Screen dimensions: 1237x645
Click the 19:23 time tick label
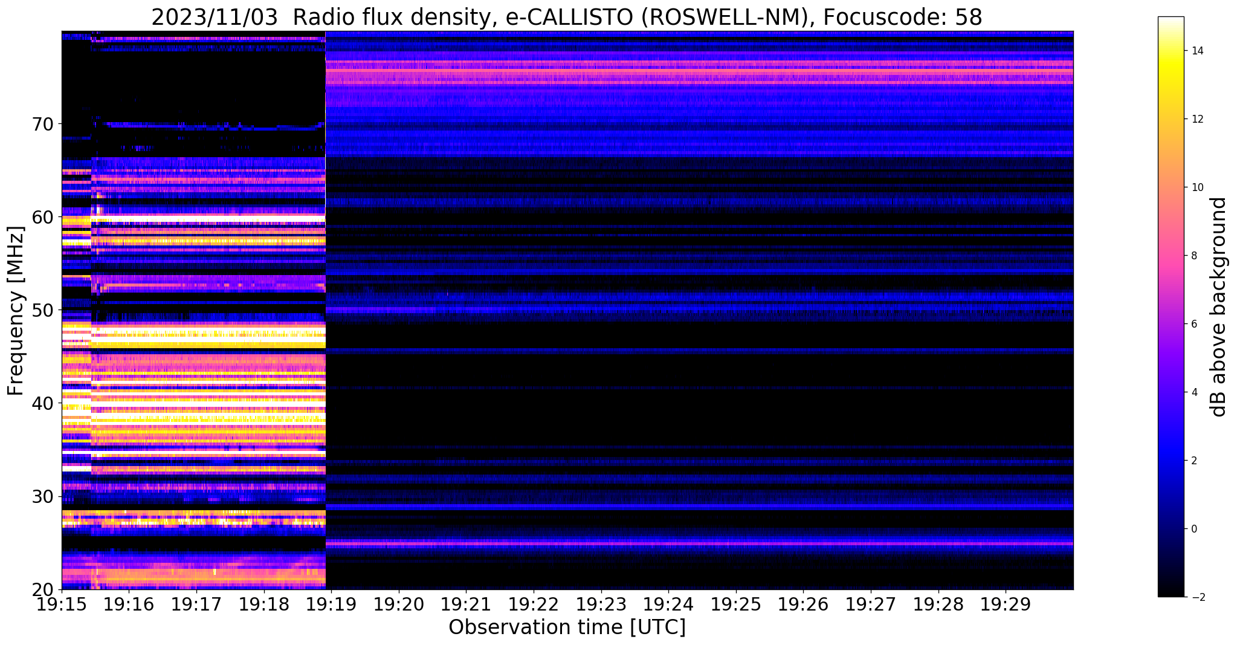(x=601, y=604)
